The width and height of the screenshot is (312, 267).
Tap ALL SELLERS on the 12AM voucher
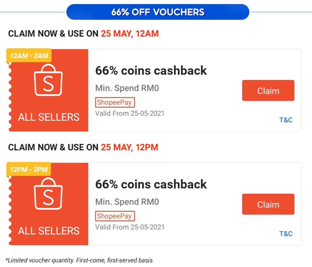(x=49, y=117)
